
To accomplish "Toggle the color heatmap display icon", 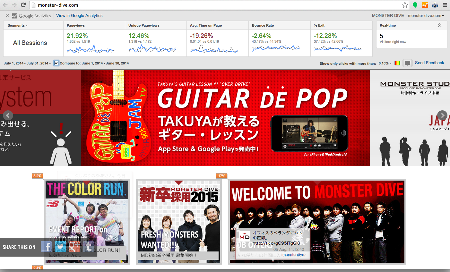I will [397, 63].
